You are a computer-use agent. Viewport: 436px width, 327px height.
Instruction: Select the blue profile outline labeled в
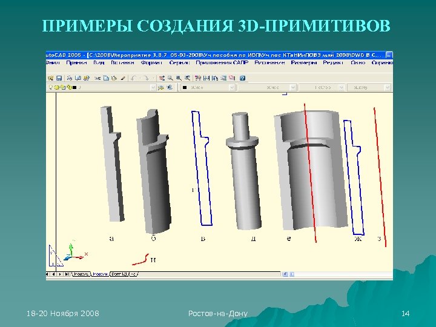point(202,168)
